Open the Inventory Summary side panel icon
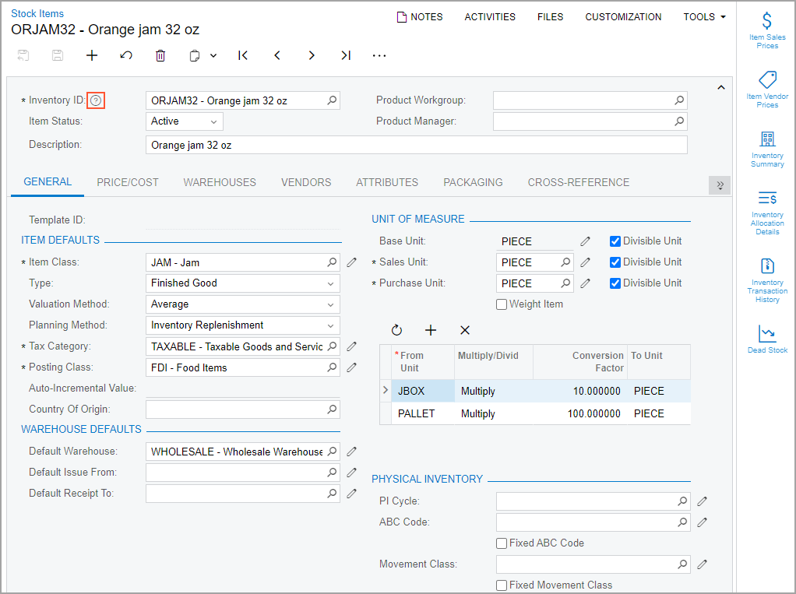Screen dimensions: 796x594 [767, 139]
